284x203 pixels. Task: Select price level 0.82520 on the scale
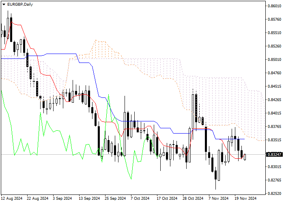coord(275,194)
